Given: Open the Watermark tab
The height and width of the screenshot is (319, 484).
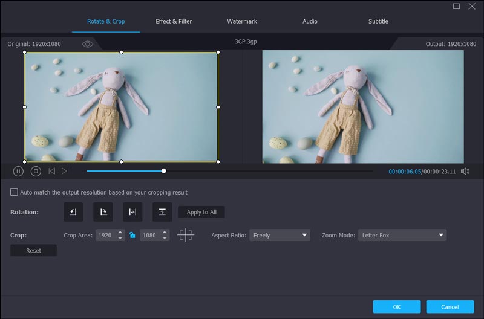Looking at the screenshot, I should [x=242, y=21].
